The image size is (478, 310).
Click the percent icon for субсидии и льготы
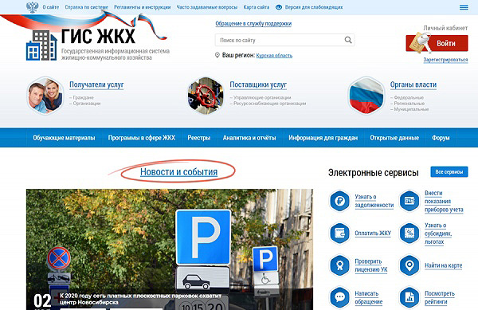coord(409,233)
